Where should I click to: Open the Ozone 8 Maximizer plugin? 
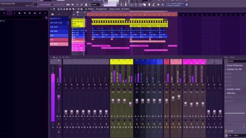235,66
